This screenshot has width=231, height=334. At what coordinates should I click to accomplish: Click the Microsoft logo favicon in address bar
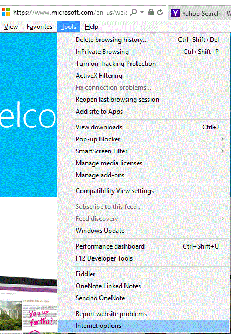pyautogui.click(x=6, y=12)
